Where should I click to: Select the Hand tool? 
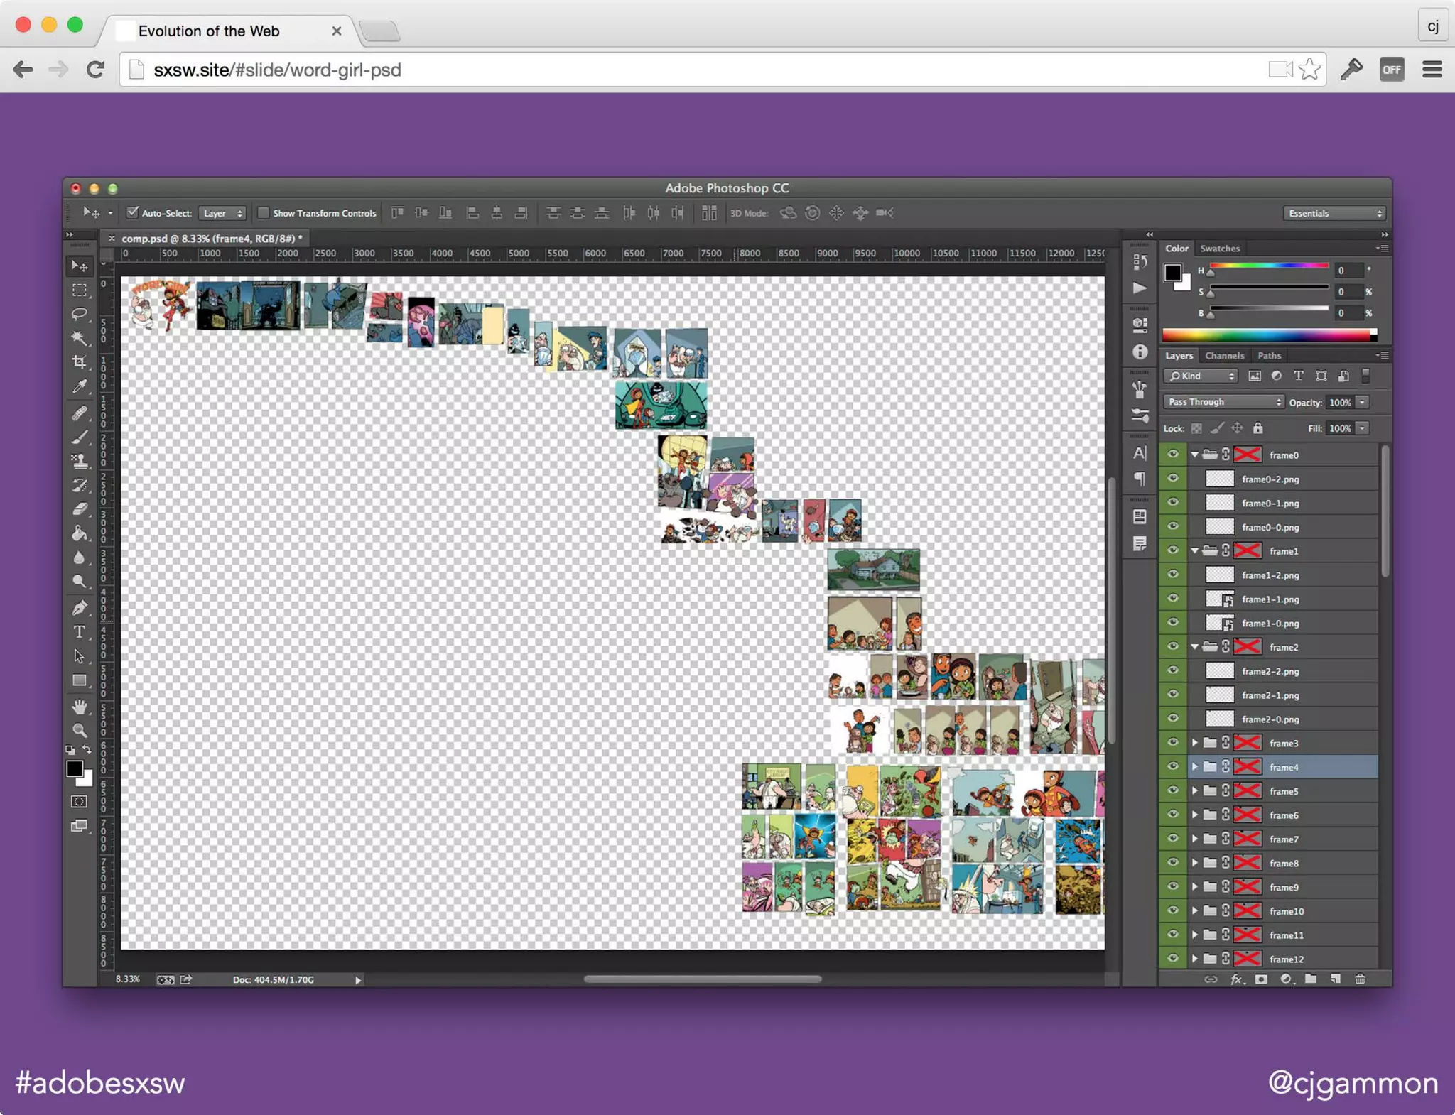point(80,707)
